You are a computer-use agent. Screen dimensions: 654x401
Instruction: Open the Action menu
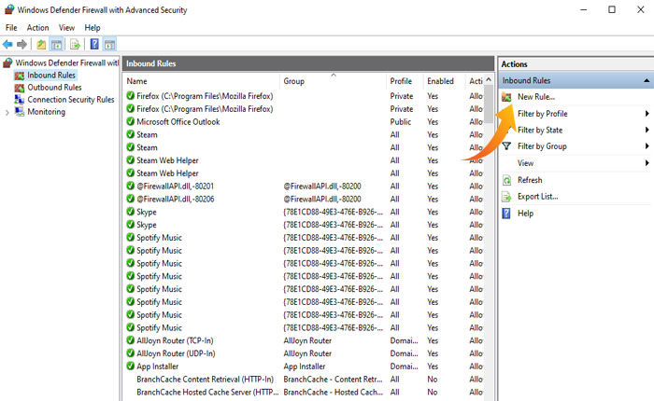click(37, 28)
